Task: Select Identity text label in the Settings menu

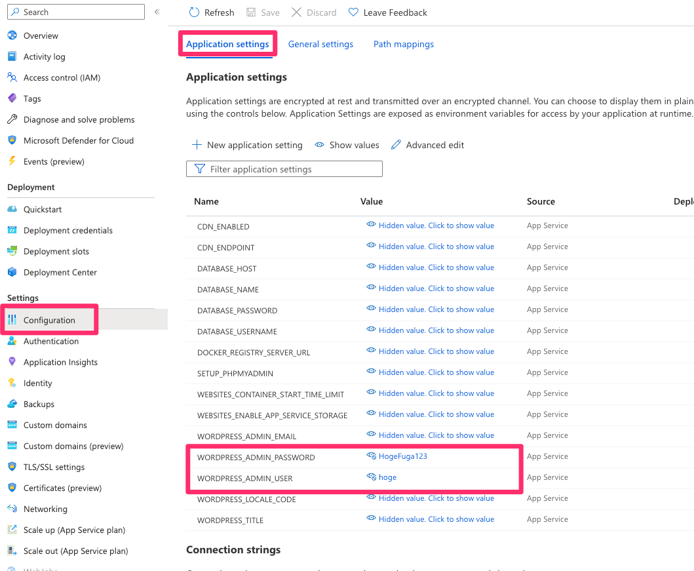Action: [x=37, y=383]
